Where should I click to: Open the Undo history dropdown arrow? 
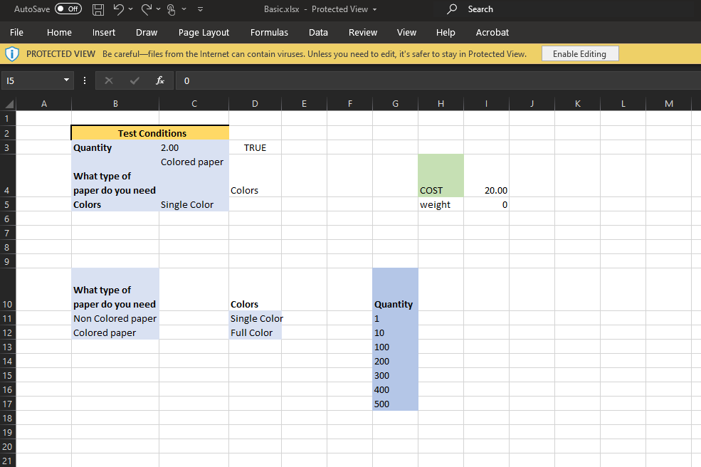(130, 9)
